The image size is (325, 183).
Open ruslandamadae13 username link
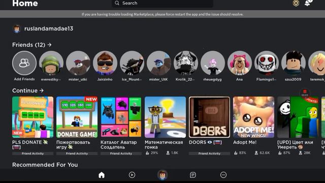[x=49, y=28]
